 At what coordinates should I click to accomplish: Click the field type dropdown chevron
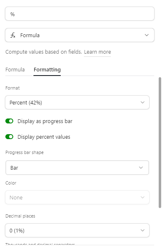coord(147,35)
